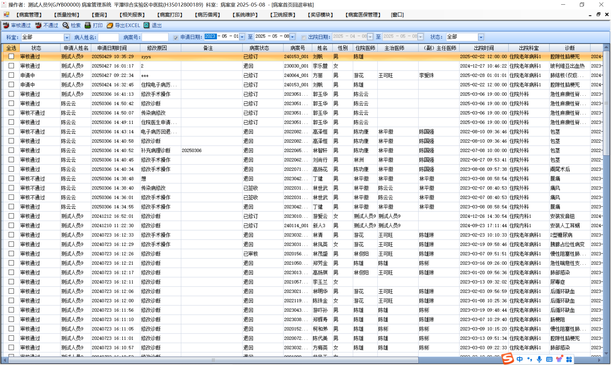Check the row checkbox for patient 李乐萱
This screenshot has width=611, height=365.
11,66
